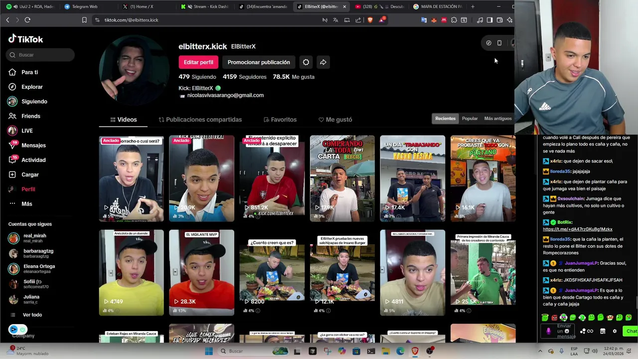Open the browser music note playlist icon

pyautogui.click(x=479, y=20)
